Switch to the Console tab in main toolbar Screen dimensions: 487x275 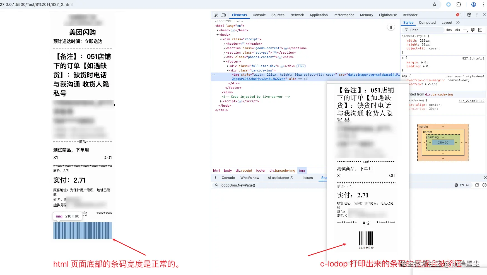click(x=259, y=15)
